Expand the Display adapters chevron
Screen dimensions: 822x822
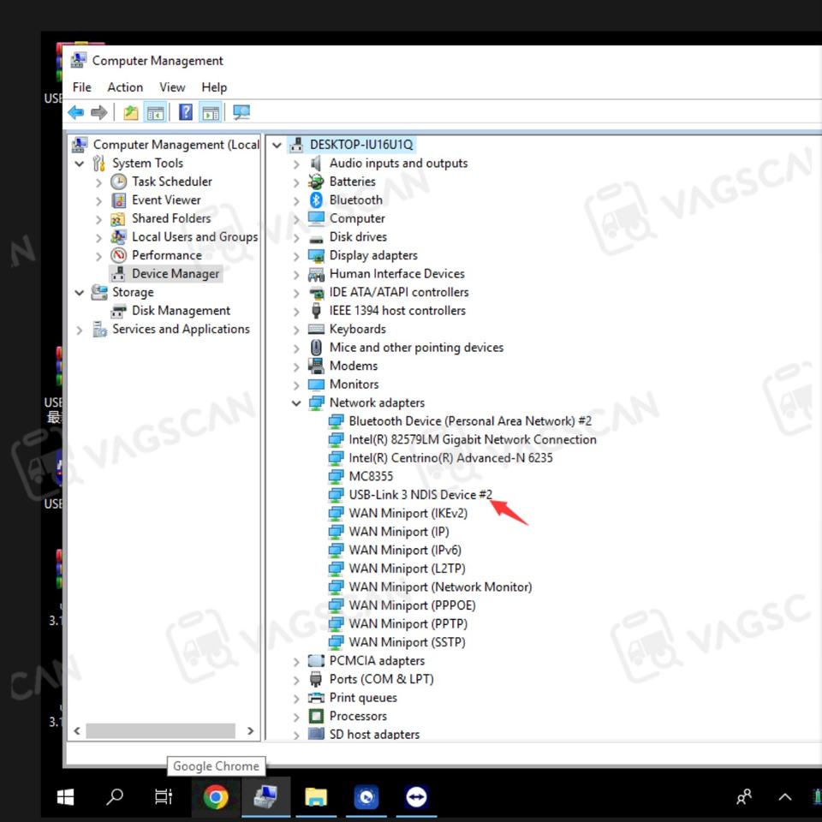(297, 256)
